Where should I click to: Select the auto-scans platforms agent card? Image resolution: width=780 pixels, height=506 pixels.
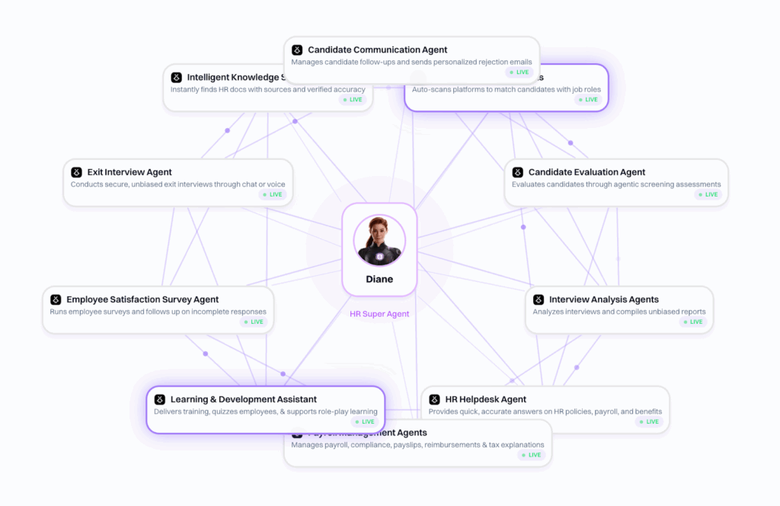pos(506,89)
